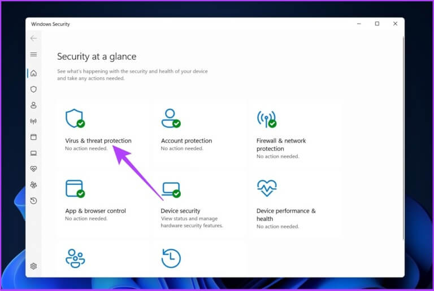Select the Home icon in sidebar
This screenshot has width=434, height=291.
coord(33,73)
